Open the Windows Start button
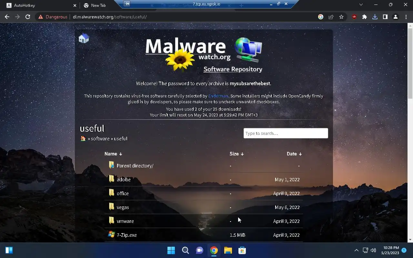413x258 pixels. [x=171, y=250]
